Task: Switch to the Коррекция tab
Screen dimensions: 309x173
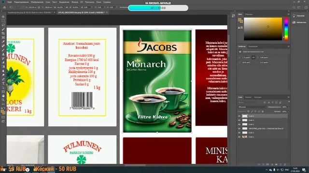Action: pyautogui.click(x=253, y=47)
